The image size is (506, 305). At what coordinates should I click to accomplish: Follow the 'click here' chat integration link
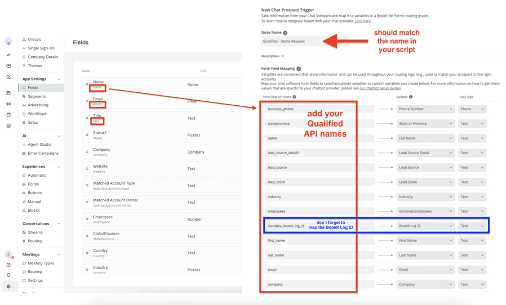(363, 21)
